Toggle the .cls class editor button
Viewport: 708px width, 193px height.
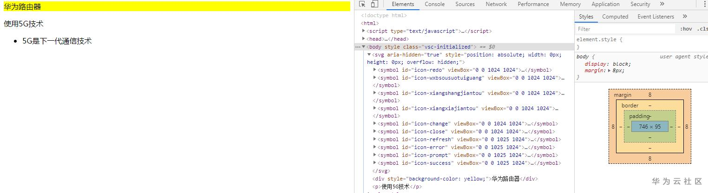pos(702,29)
